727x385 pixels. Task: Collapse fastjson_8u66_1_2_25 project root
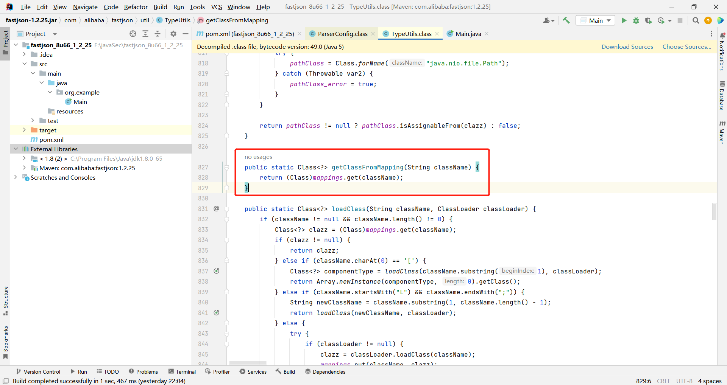click(x=16, y=45)
